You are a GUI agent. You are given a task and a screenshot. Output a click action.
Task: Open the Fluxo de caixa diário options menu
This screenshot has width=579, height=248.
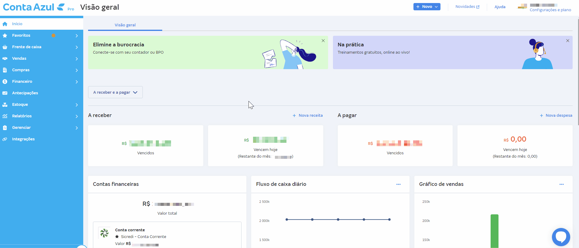399,184
